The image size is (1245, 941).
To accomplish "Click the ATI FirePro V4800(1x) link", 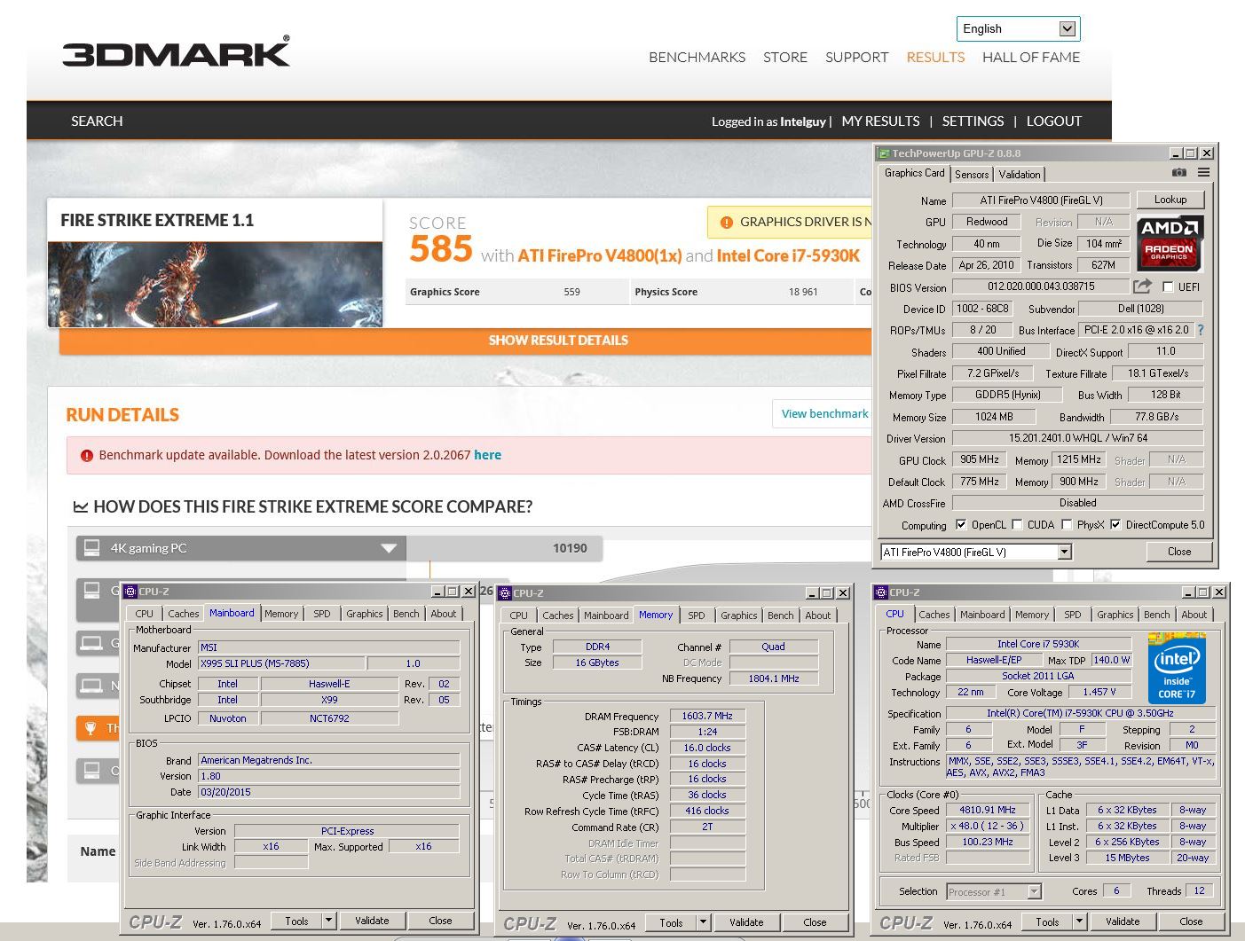I will (x=600, y=255).
